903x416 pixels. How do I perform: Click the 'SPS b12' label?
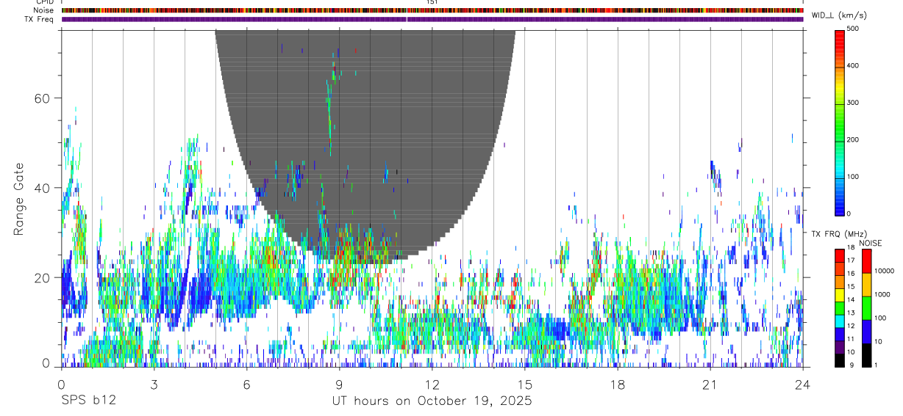(88, 401)
